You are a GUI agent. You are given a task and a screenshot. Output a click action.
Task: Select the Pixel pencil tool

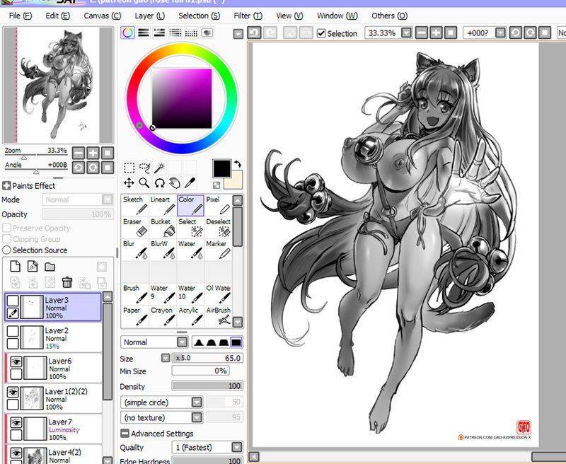click(218, 205)
